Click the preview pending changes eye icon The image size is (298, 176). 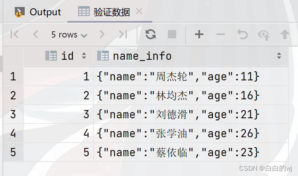coord(263,35)
